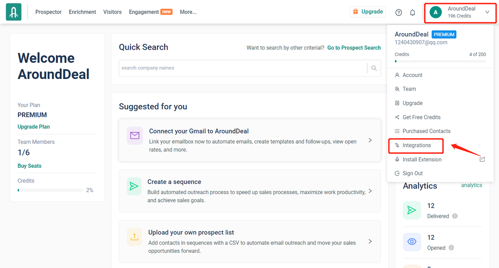This screenshot has height=268, width=499.
Task: Open the help question mark icon
Action: (x=398, y=12)
